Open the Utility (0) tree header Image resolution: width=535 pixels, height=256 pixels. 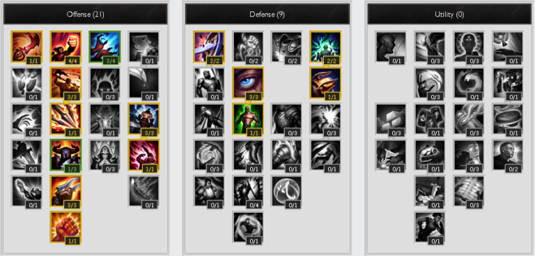pyautogui.click(x=449, y=15)
